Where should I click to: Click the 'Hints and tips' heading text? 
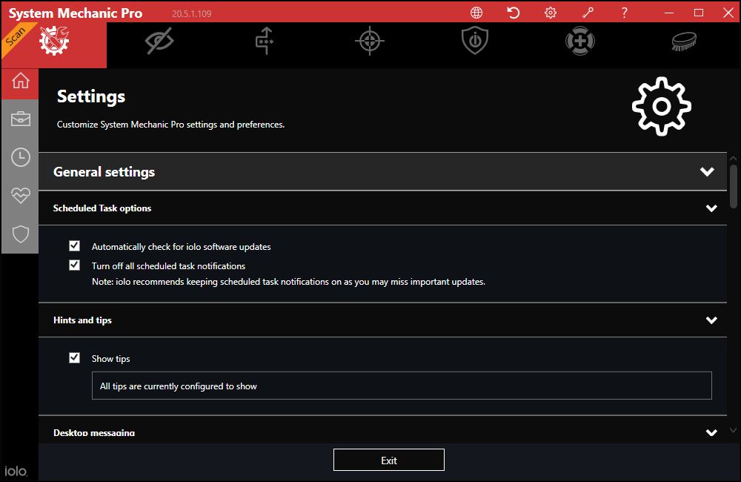[82, 320]
